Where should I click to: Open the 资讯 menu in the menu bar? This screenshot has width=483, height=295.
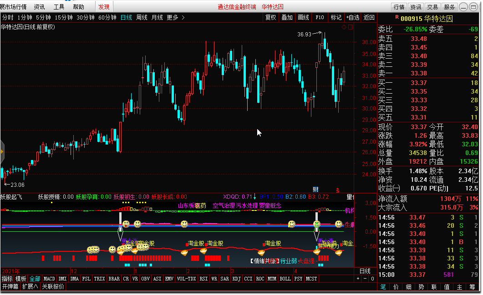(x=39, y=7)
